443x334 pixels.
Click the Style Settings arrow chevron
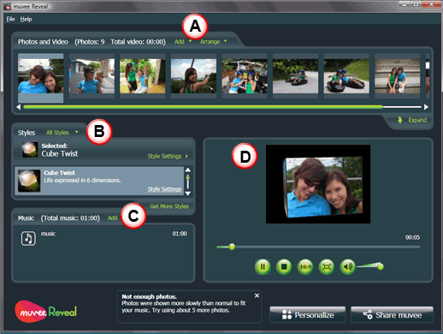coord(186,156)
